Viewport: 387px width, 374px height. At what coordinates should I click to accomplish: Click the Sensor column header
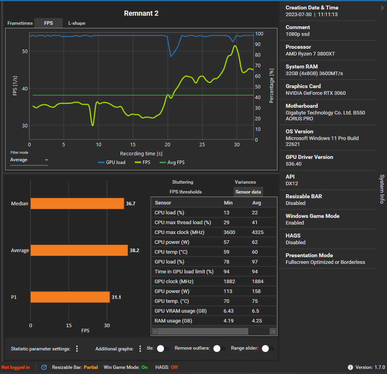[163, 203]
